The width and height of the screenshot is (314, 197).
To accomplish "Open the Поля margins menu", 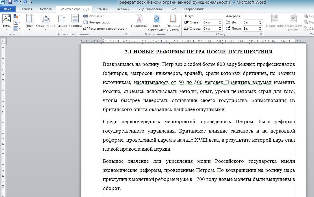I will 29,22.
